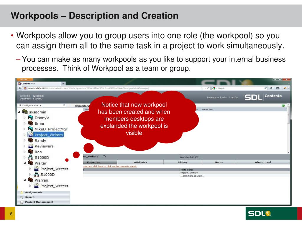Click the wrench icon beside the Writers title
Viewport: 302px width, 226px height.
(104, 156)
